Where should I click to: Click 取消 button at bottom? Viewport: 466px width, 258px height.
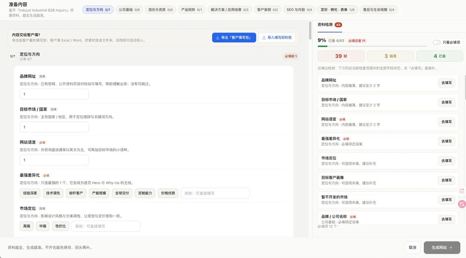(413, 247)
